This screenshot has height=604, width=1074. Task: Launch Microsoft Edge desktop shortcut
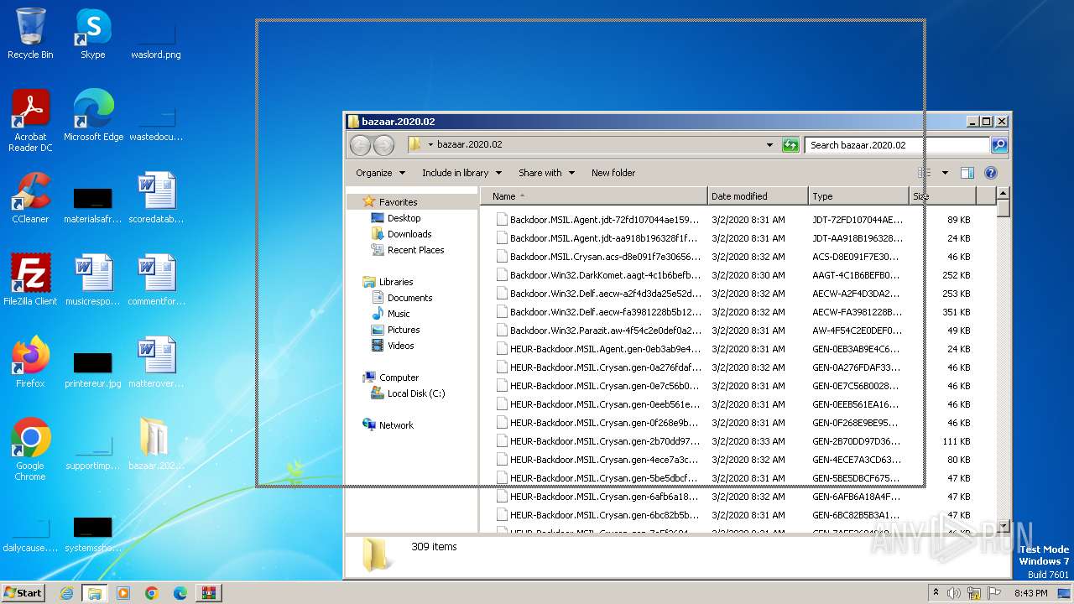coord(93,116)
